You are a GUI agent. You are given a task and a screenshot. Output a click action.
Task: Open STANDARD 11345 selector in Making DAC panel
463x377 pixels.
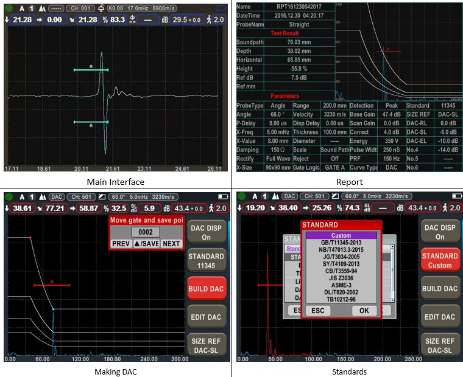coord(207,260)
